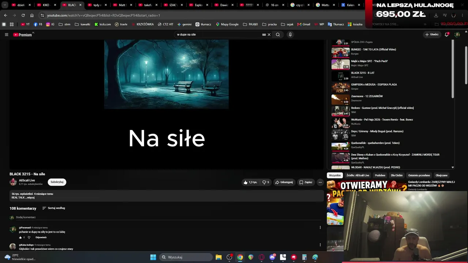Reply to @Paramaxil's comment with Odpowiedz
Screen dimensions: 468x263
pyautogui.click(x=41, y=237)
